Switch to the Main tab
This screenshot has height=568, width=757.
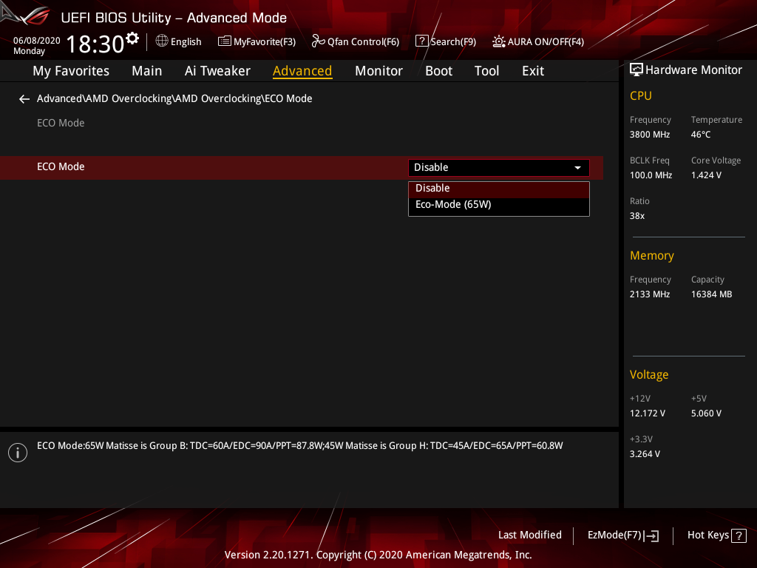point(147,71)
